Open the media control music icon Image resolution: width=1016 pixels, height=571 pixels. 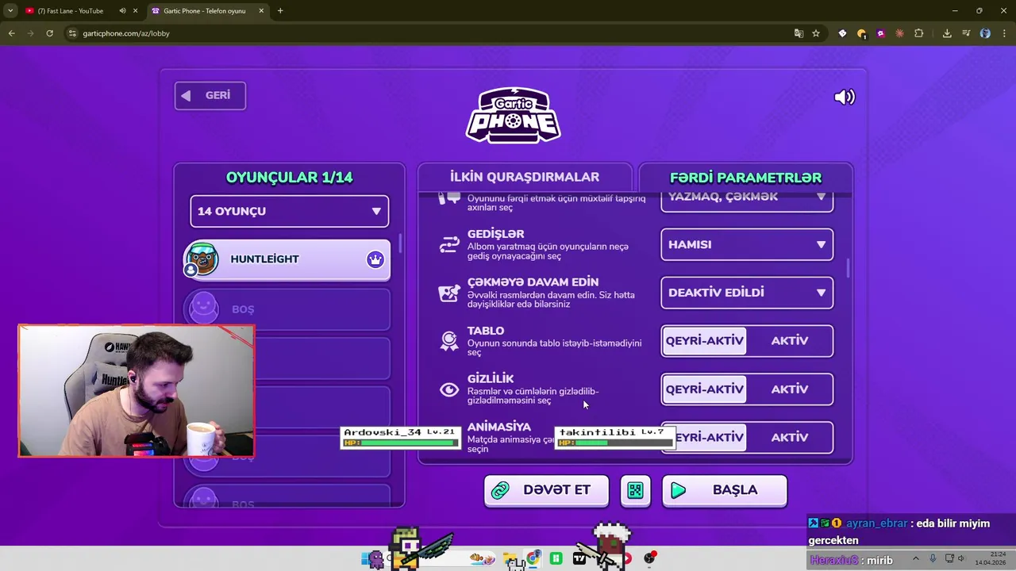pos(966,33)
